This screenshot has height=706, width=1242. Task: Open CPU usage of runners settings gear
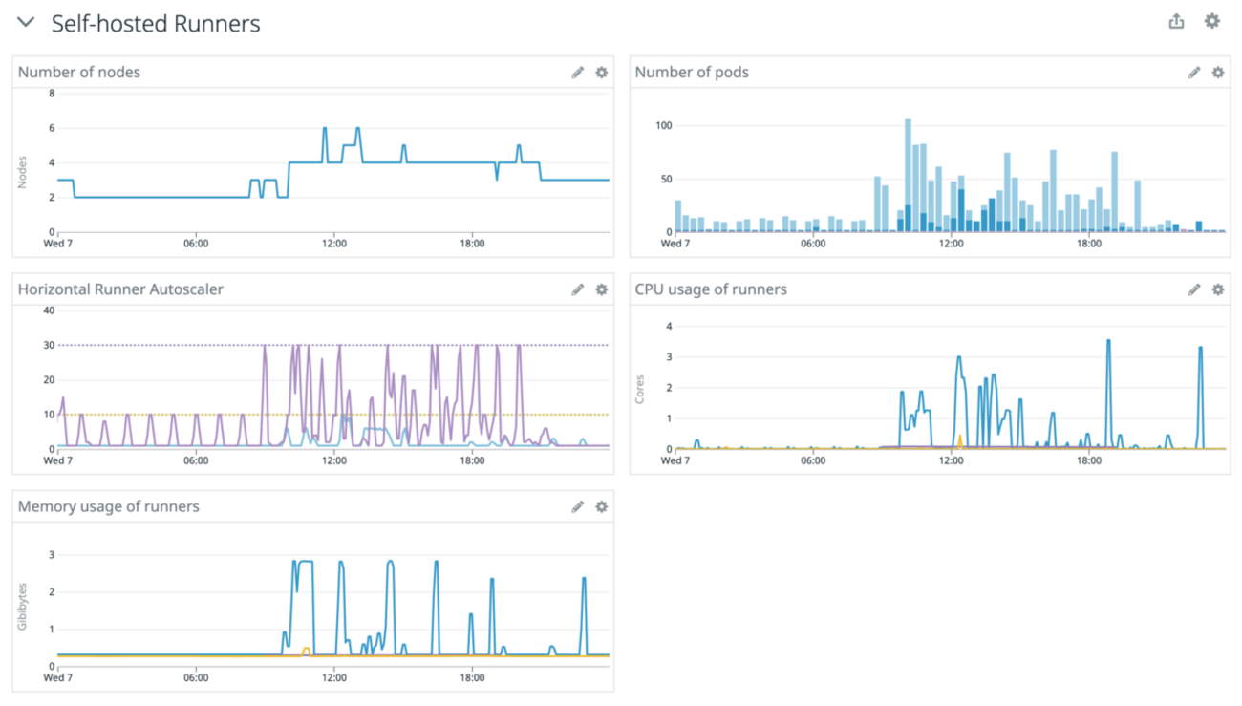(1217, 289)
